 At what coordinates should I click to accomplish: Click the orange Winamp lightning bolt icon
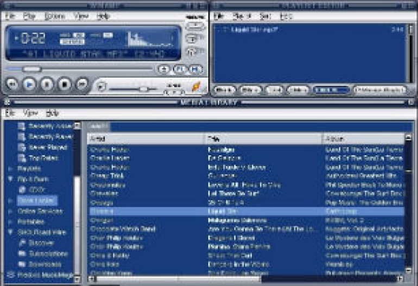196,87
